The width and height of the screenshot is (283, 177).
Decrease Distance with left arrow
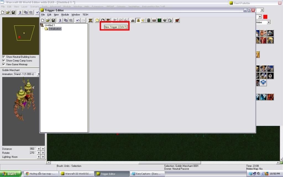[x=39, y=149]
